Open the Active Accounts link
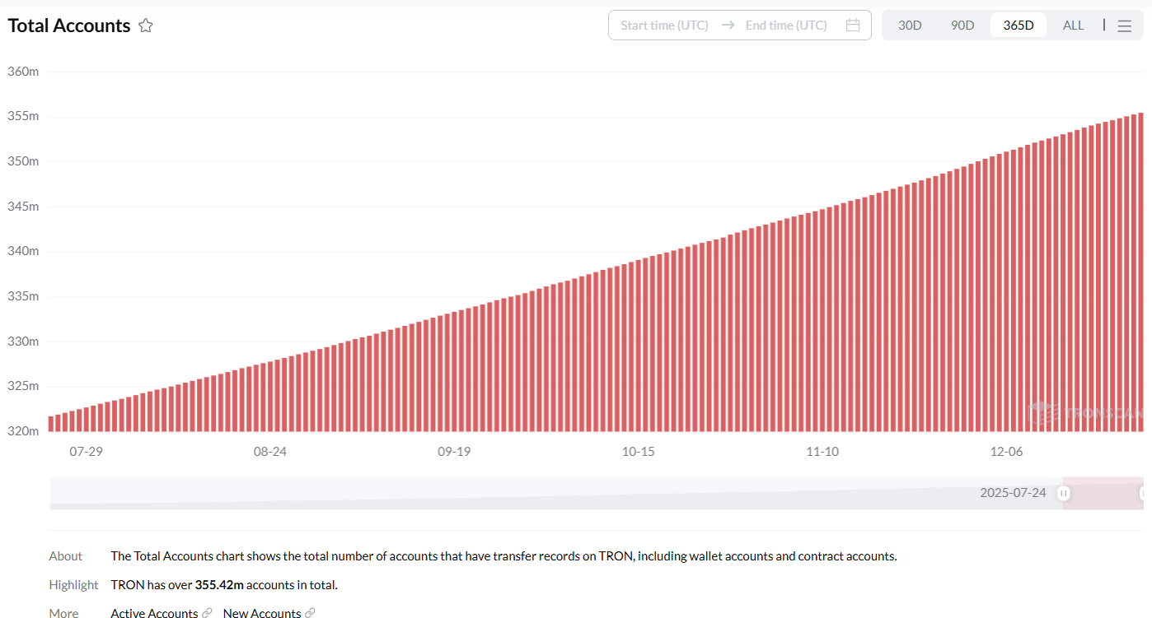The image size is (1152, 618). [x=154, y=613]
